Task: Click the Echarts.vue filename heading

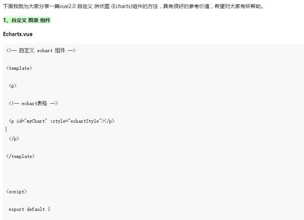Action: [x=18, y=34]
